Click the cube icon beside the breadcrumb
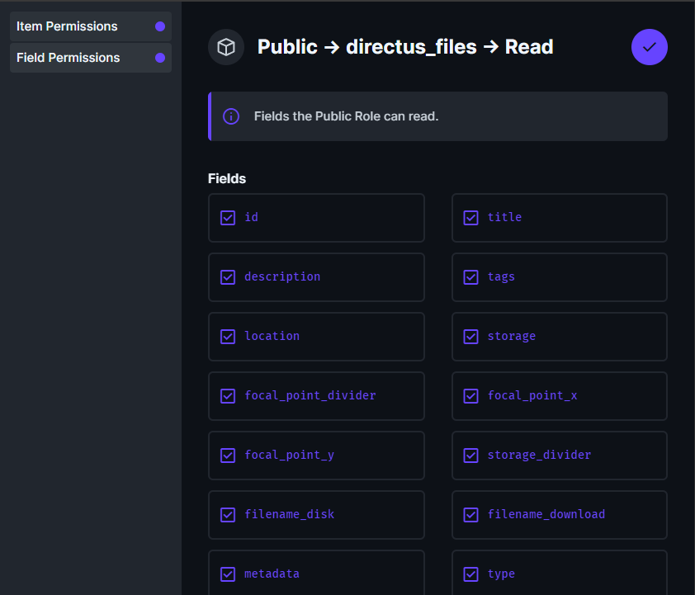 (225, 47)
